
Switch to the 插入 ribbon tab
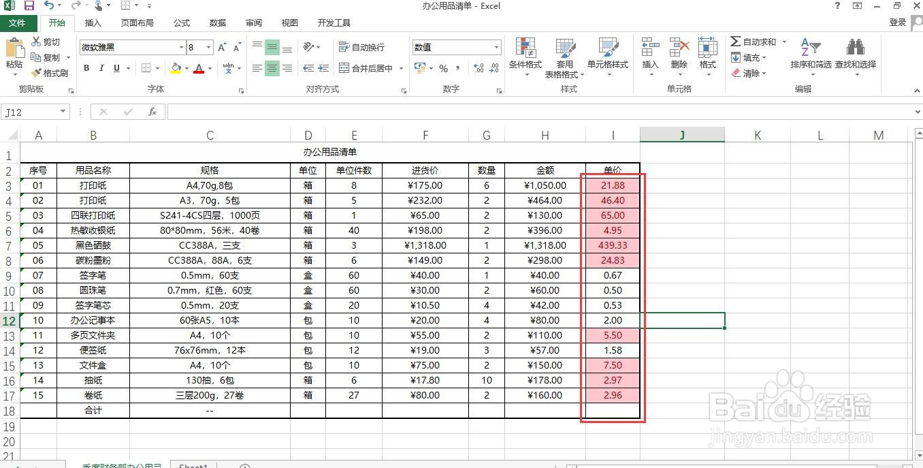pyautogui.click(x=93, y=22)
